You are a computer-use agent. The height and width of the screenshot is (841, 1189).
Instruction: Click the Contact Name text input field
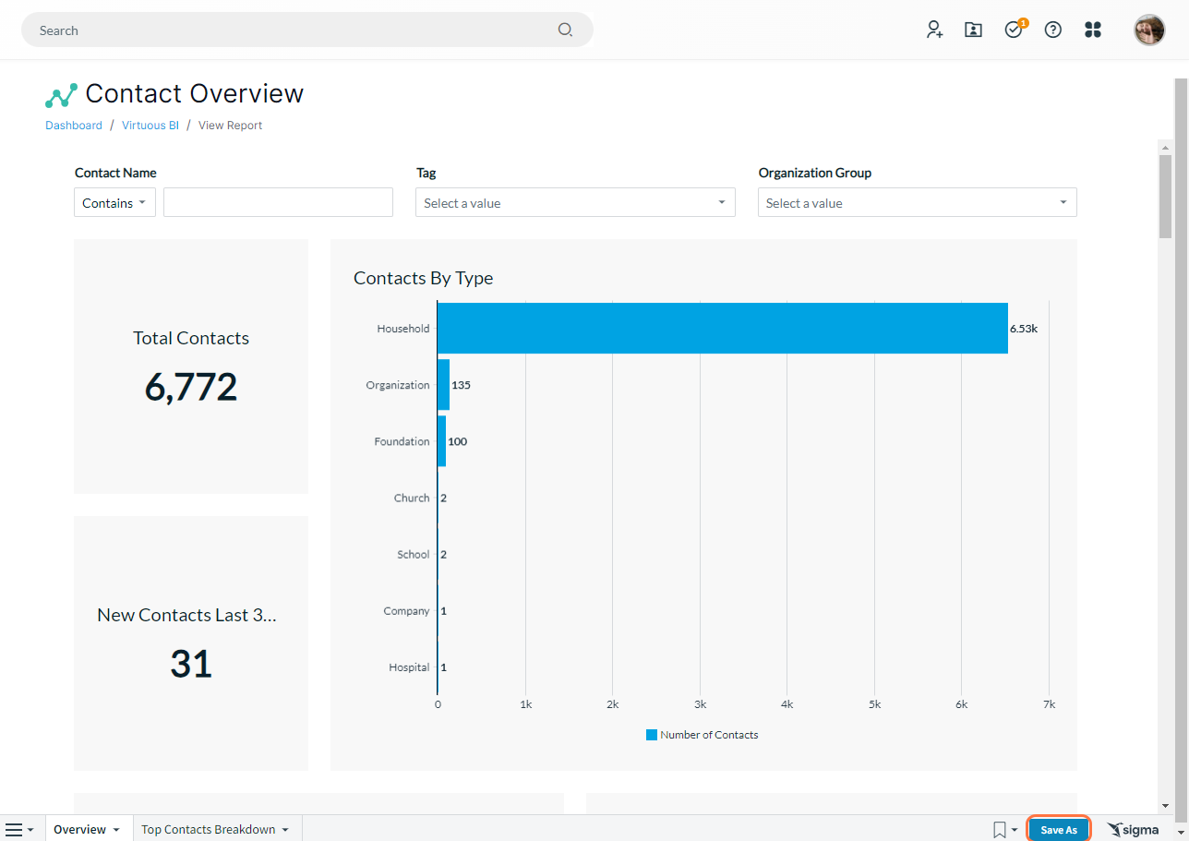pyautogui.click(x=278, y=203)
